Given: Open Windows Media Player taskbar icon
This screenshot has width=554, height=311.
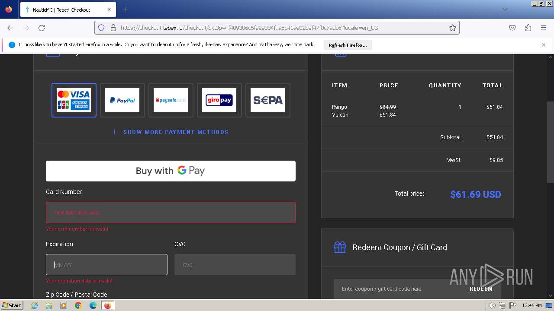Looking at the screenshot, I should pos(64,305).
